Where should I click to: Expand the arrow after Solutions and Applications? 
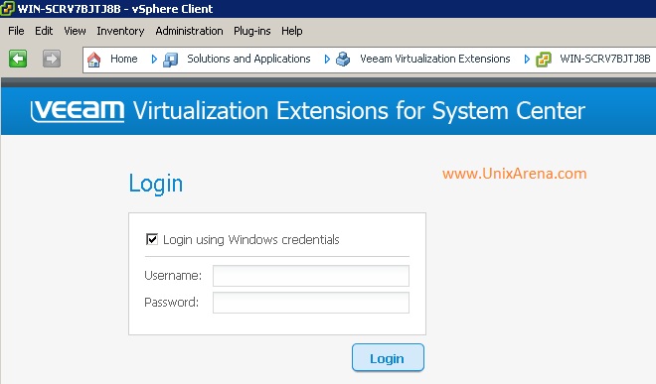pyautogui.click(x=327, y=60)
